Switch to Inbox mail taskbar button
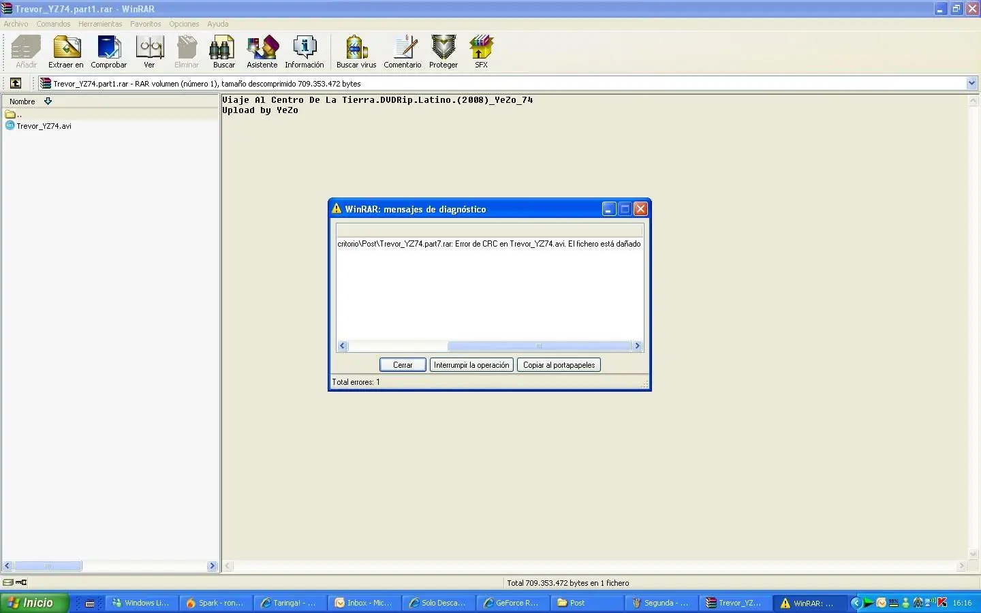The height and width of the screenshot is (613, 981). click(x=364, y=603)
